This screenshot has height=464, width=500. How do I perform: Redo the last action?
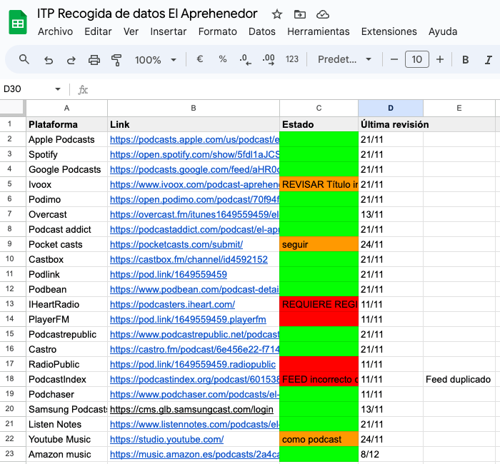pos(71,59)
